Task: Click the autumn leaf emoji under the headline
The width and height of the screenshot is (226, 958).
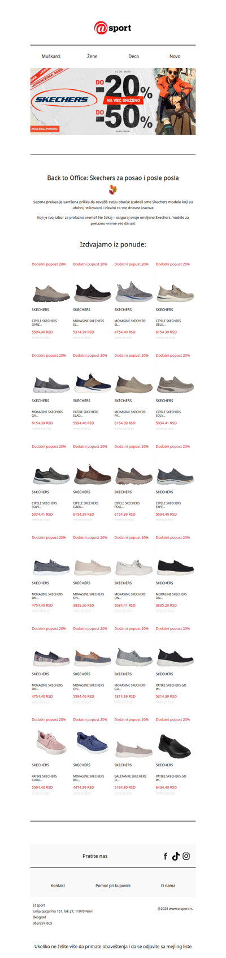Action: click(x=112, y=190)
